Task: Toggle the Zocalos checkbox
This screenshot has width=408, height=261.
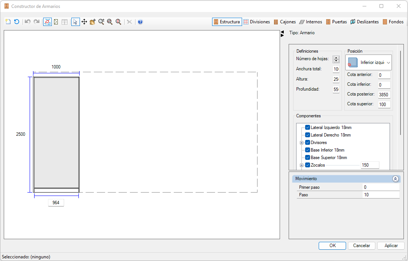Action: (307, 165)
